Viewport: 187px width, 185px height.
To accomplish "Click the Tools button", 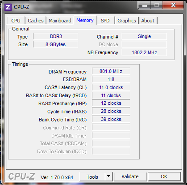I will [92, 176].
